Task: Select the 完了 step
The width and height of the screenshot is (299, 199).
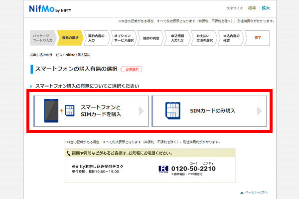Action: tap(257, 38)
